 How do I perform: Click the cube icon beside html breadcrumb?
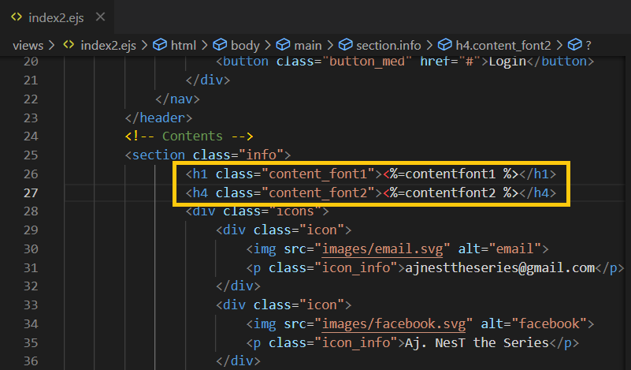(160, 45)
